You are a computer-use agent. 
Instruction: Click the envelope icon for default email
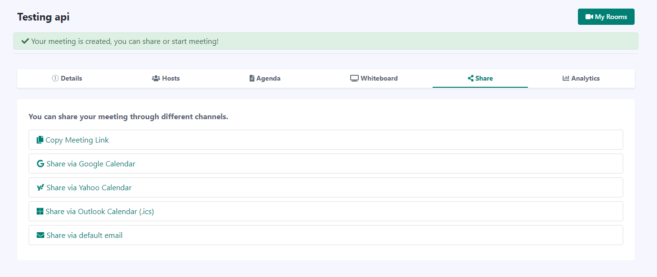pos(40,236)
